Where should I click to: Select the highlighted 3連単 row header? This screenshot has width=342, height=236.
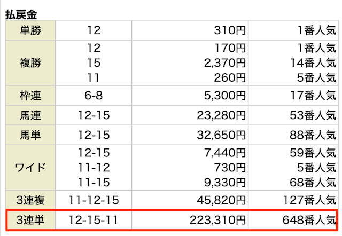pos(30,220)
